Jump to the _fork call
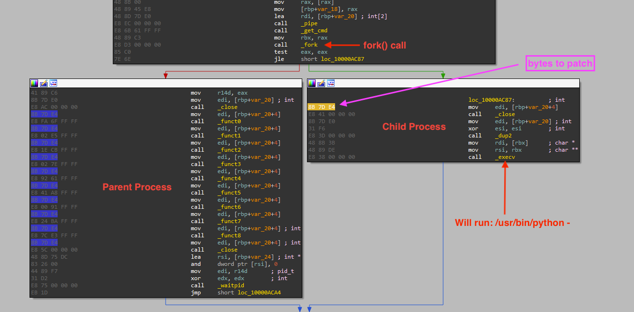634x312 pixels. point(308,44)
